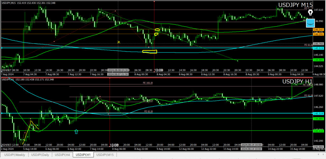Viewport: 326px width, 159px height.
Task: Click the 2024.08.08 03:30 date label
Action: (x=118, y=70)
